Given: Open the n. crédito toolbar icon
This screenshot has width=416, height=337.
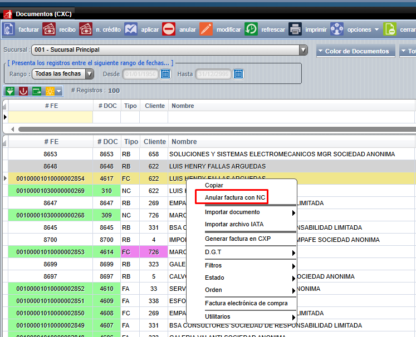Looking at the screenshot, I should (86, 29).
